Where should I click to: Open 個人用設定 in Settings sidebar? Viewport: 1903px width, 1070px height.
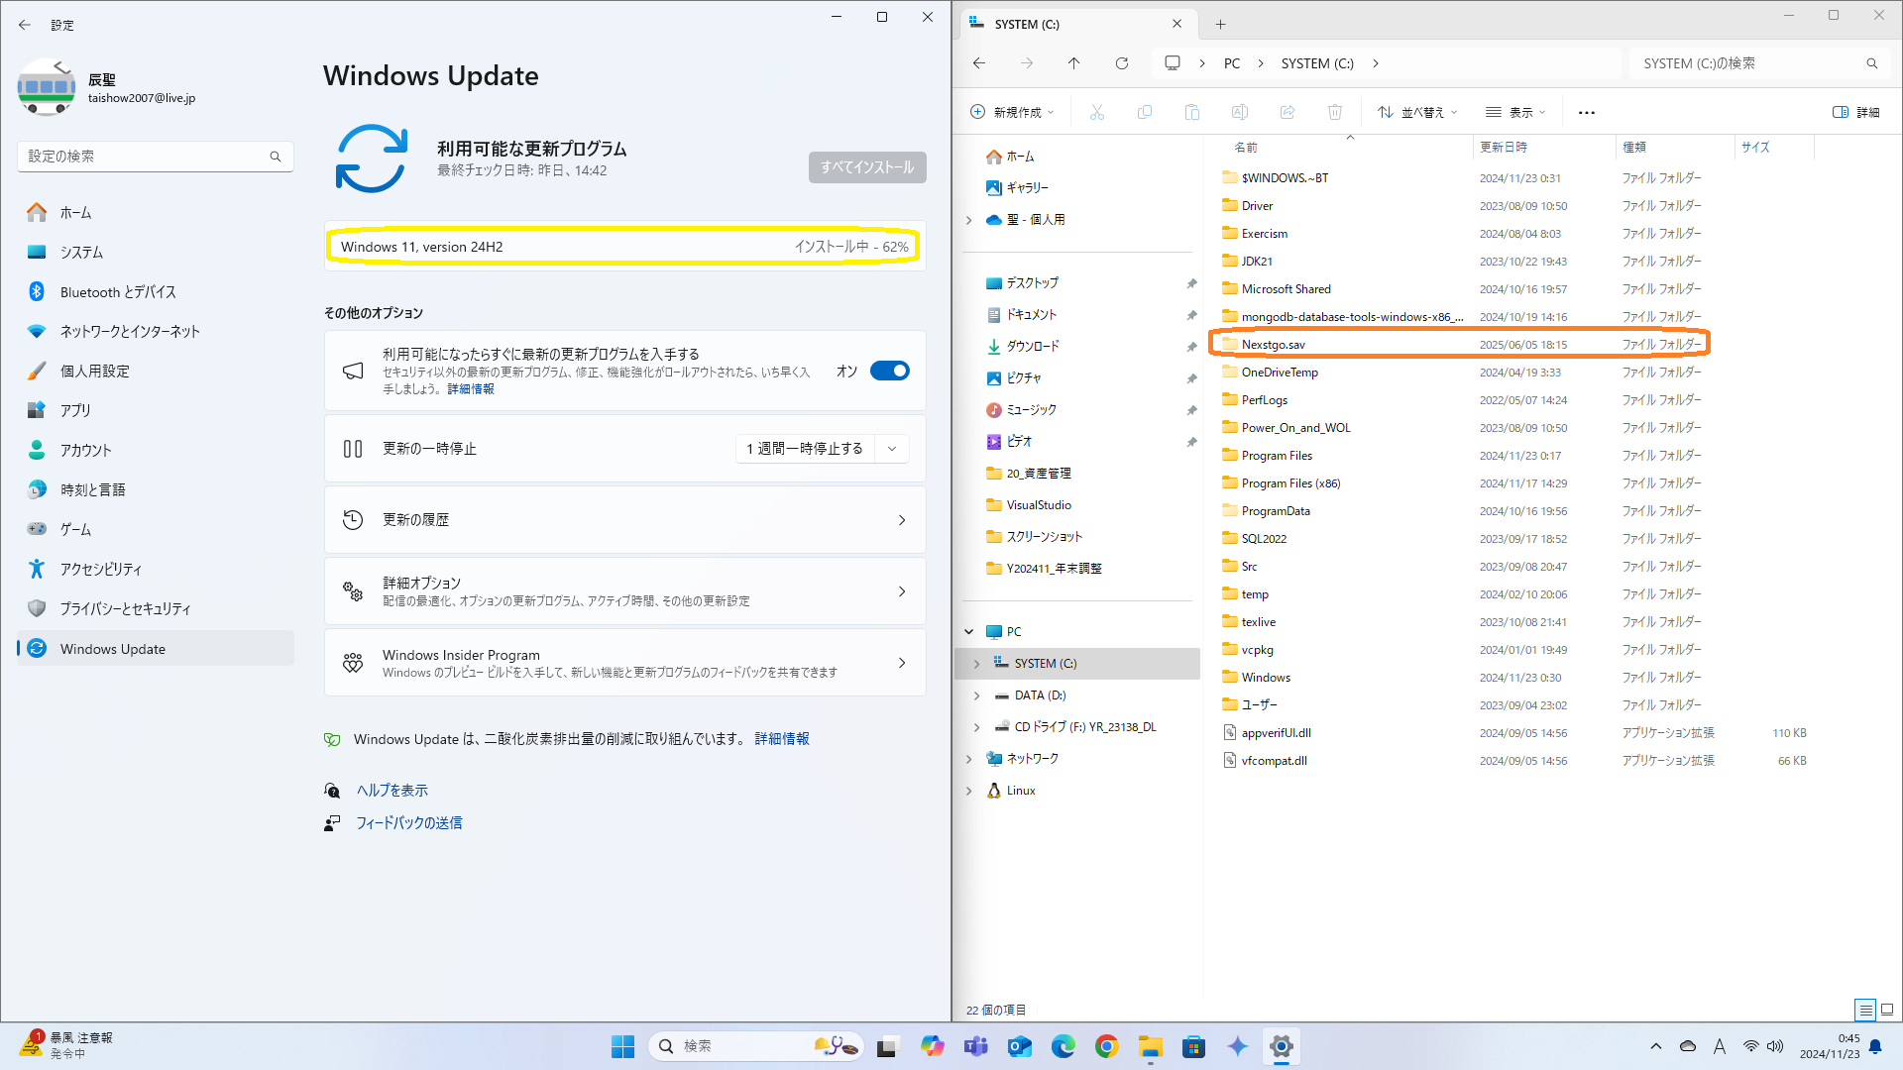coord(156,371)
